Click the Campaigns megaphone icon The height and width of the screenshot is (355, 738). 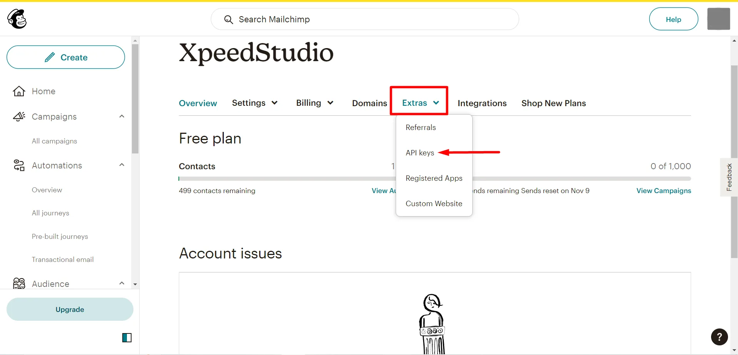click(19, 117)
